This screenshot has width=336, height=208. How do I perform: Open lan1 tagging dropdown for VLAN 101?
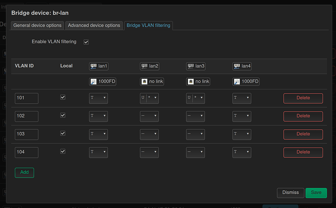click(98, 98)
